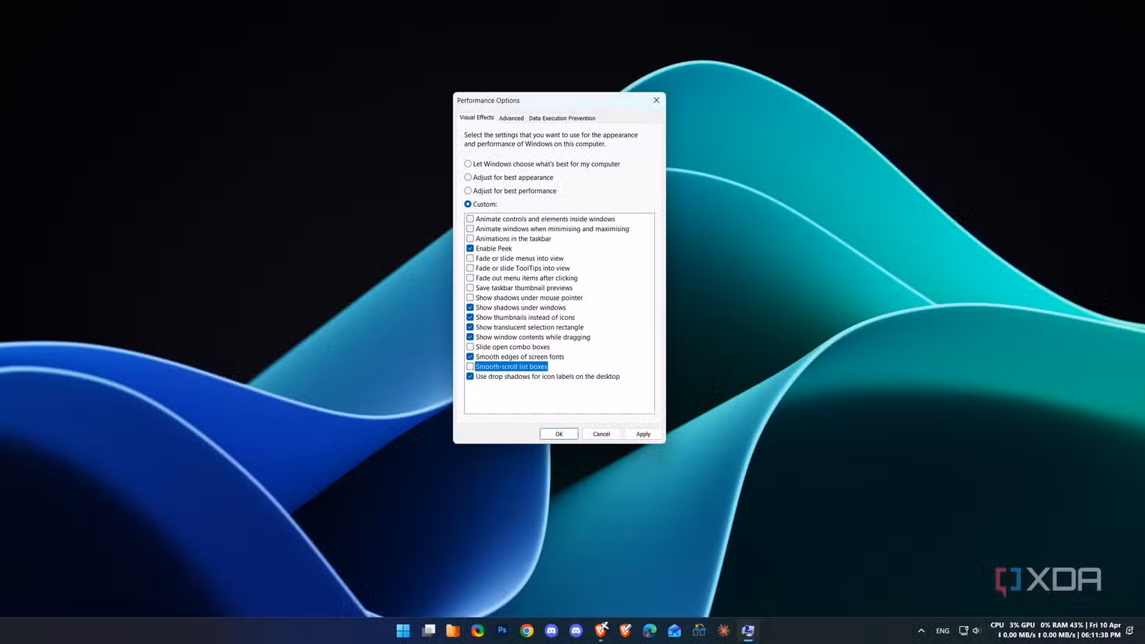Viewport: 1145px width, 644px height.
Task: Open Task View from the taskbar
Action: pos(428,630)
